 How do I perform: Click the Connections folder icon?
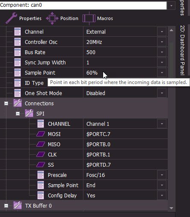18,103
